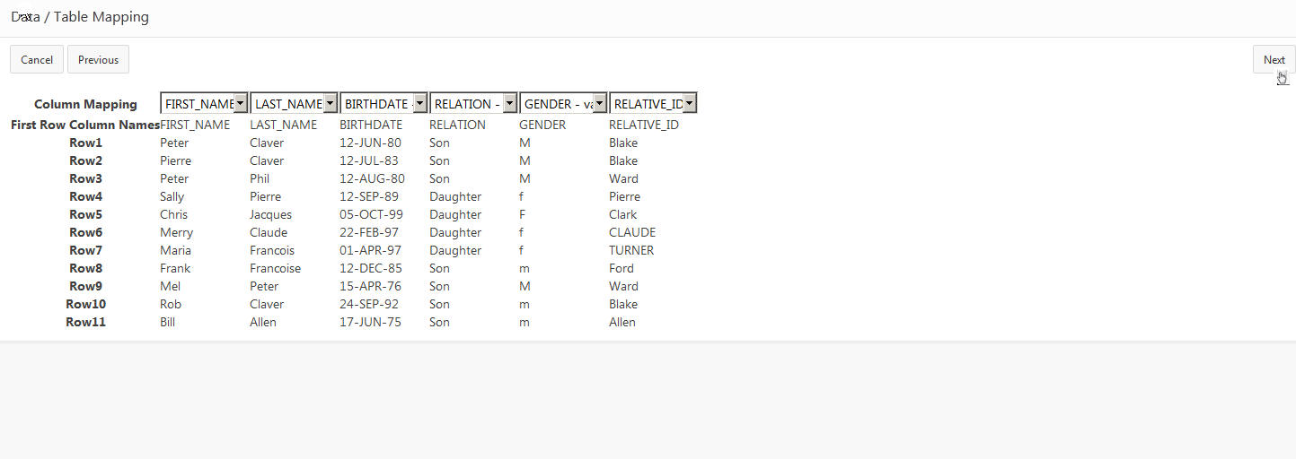
Task: Select the first name cell Sally
Action: coord(172,196)
